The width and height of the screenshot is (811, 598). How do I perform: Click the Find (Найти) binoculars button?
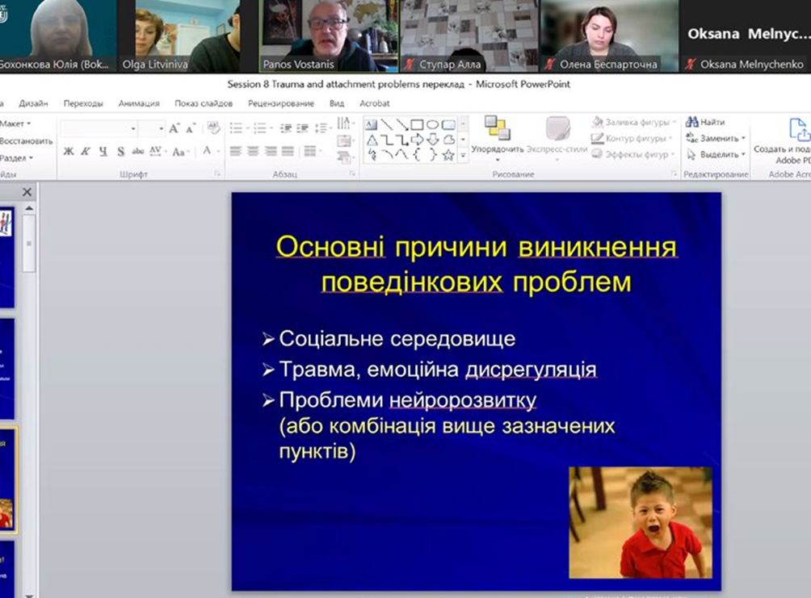click(705, 122)
